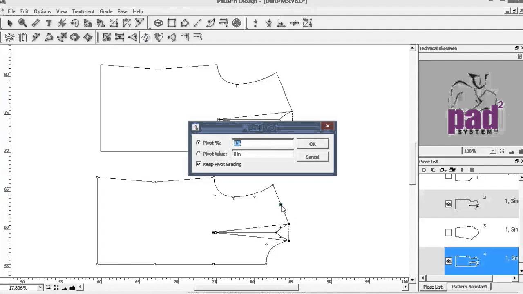This screenshot has height=294, width=523.
Task: Toggle visibility checkbox of topmost listed piece
Action: tap(448, 177)
